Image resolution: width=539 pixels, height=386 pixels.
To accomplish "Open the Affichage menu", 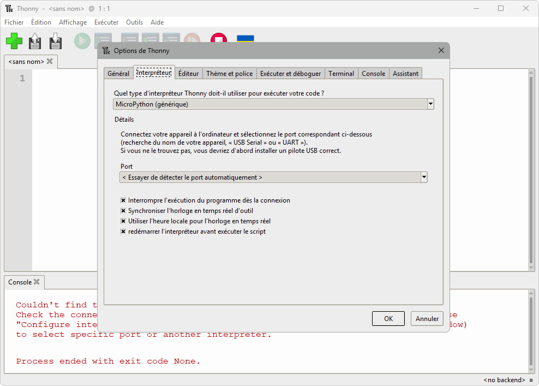I will click(73, 22).
